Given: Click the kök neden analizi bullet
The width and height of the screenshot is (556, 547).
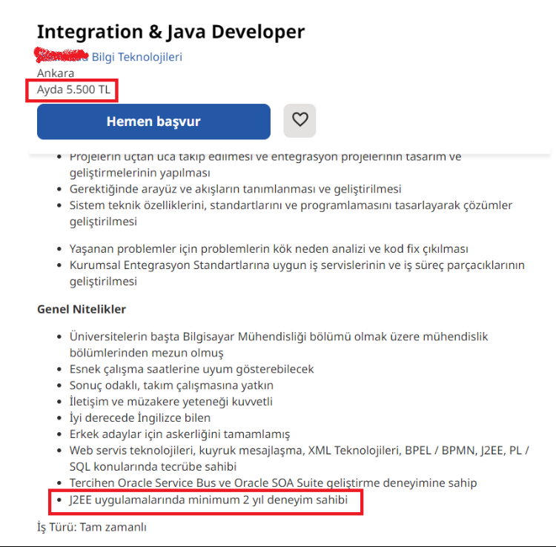Looking at the screenshot, I should pyautogui.click(x=269, y=249).
